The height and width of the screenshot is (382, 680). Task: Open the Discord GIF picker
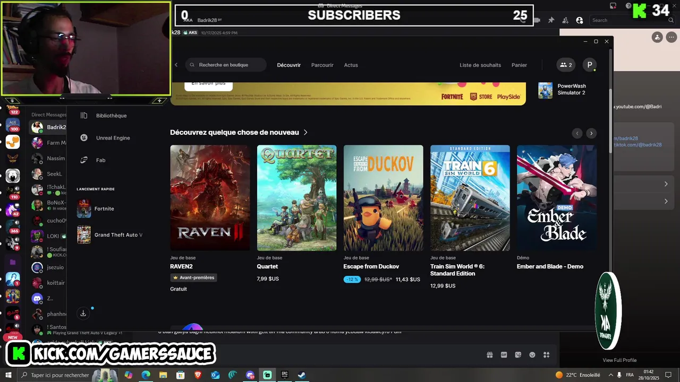click(504, 355)
